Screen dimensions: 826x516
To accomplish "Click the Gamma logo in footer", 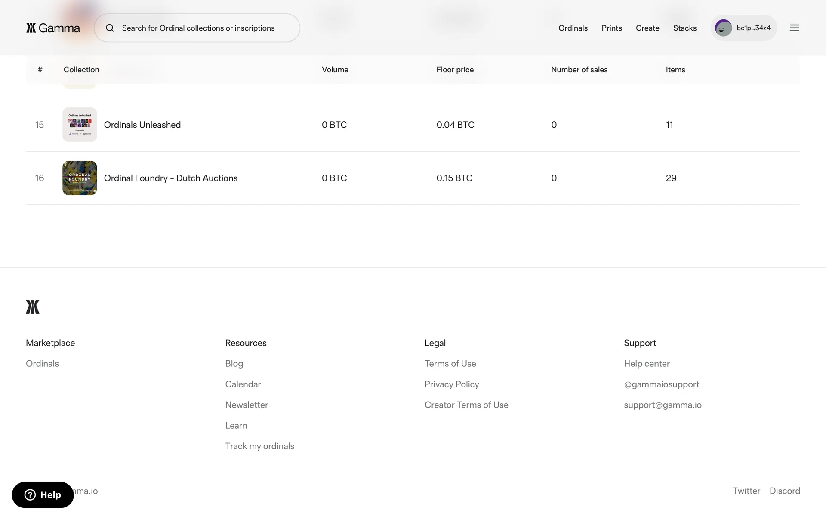I will [x=33, y=307].
